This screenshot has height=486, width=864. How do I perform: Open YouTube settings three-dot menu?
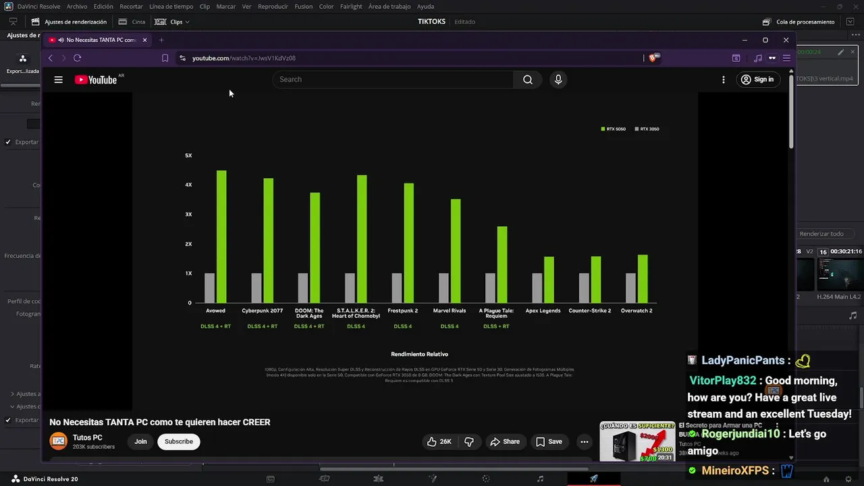tap(724, 80)
